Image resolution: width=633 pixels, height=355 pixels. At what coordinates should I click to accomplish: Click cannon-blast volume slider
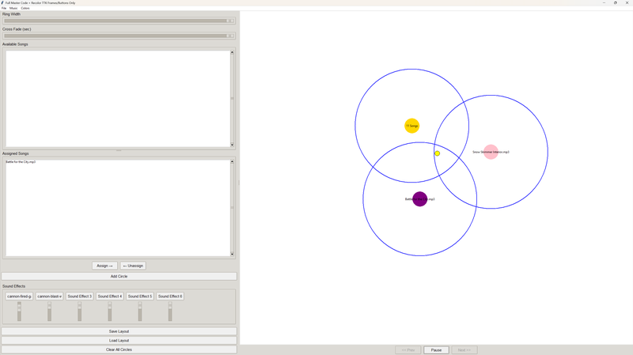(x=49, y=312)
